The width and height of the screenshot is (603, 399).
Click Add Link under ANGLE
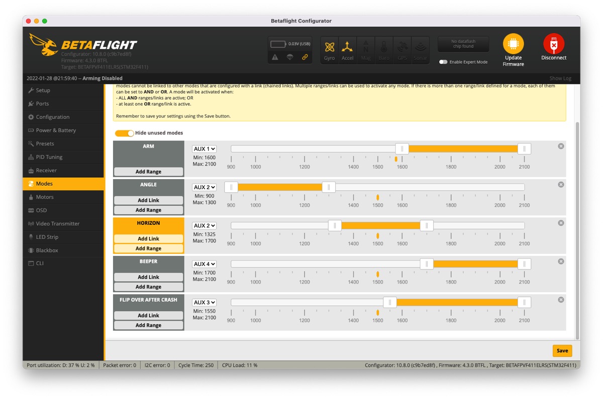pos(148,200)
